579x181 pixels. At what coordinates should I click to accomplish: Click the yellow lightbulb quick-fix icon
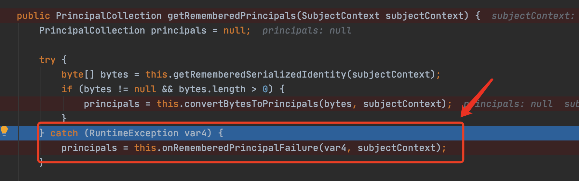point(4,131)
